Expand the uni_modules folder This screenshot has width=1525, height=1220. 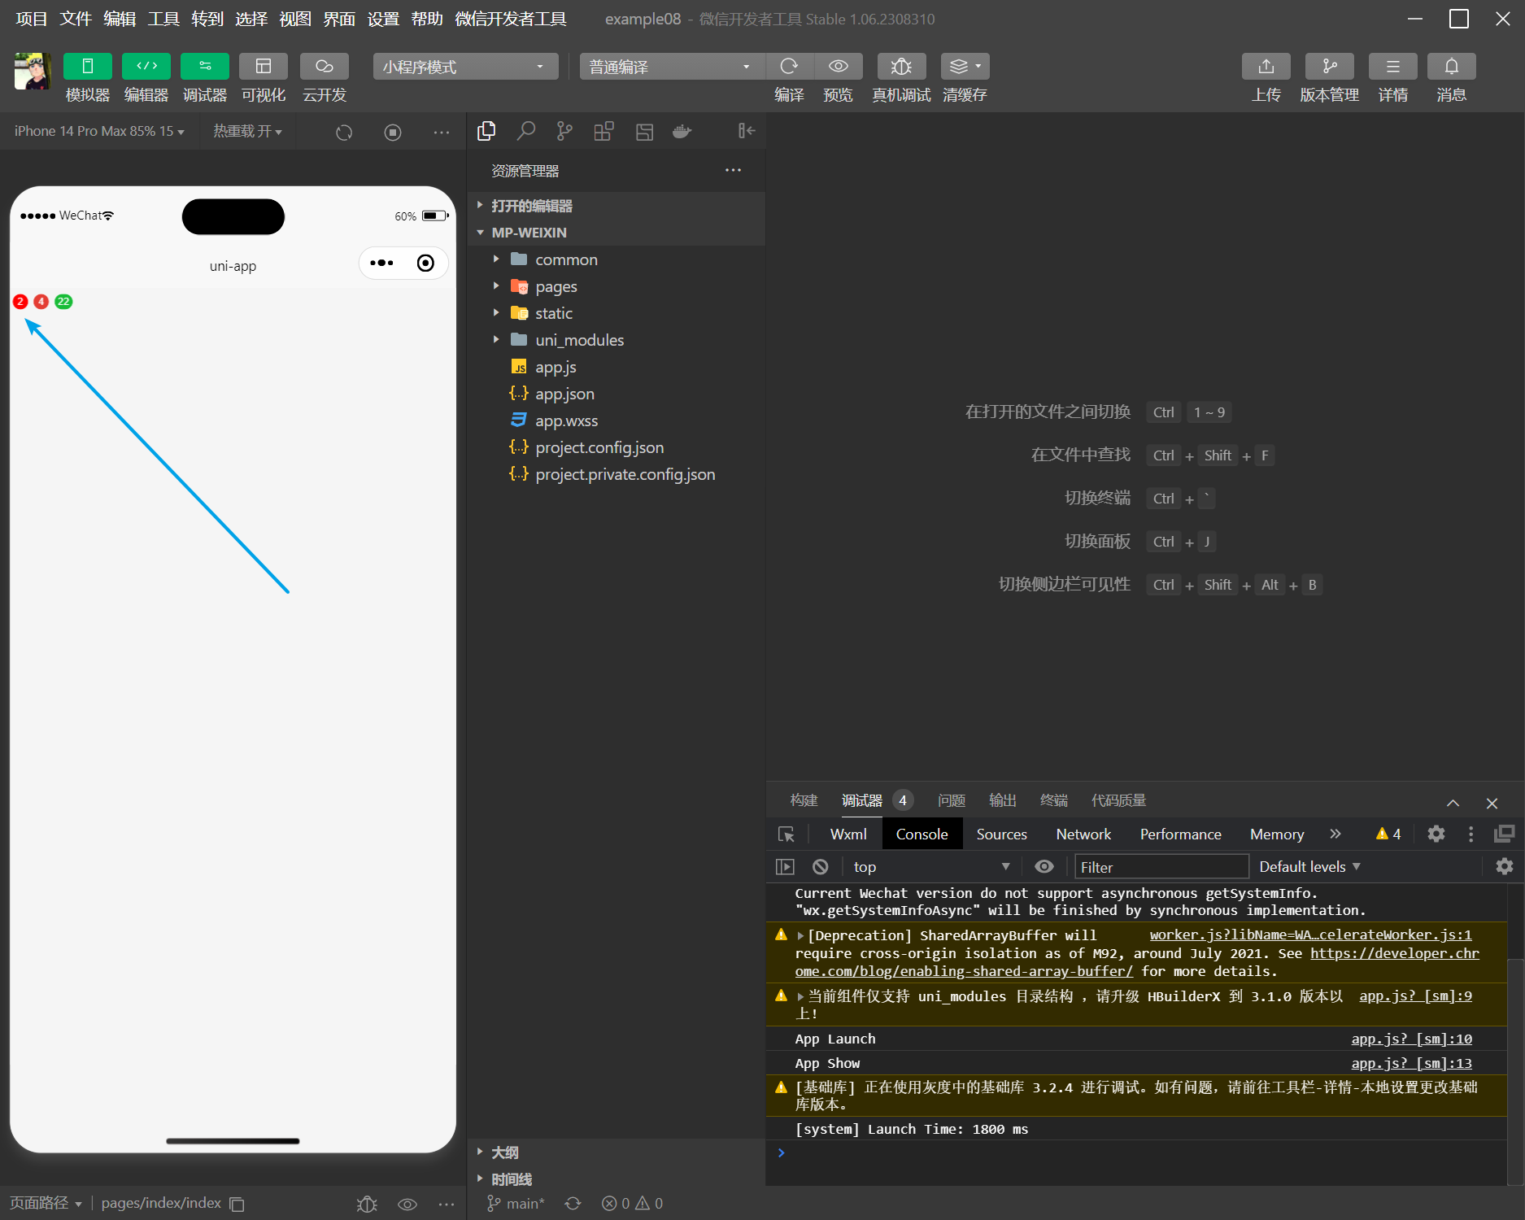click(x=616, y=340)
